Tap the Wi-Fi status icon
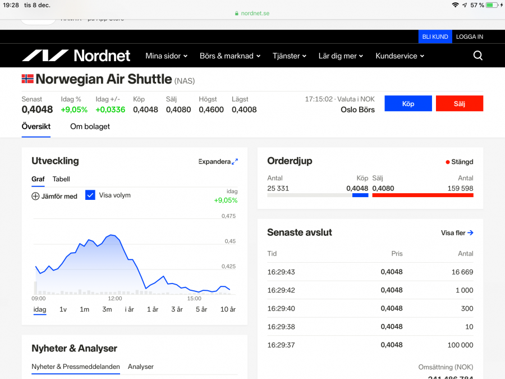This screenshot has height=379, width=505. (x=454, y=5)
